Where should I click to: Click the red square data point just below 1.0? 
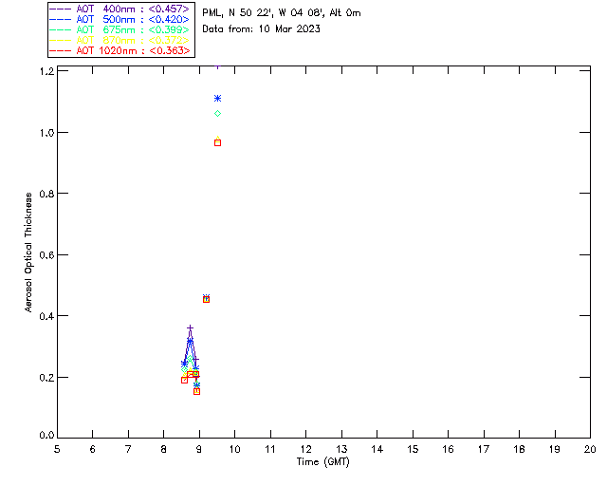pyautogui.click(x=217, y=143)
